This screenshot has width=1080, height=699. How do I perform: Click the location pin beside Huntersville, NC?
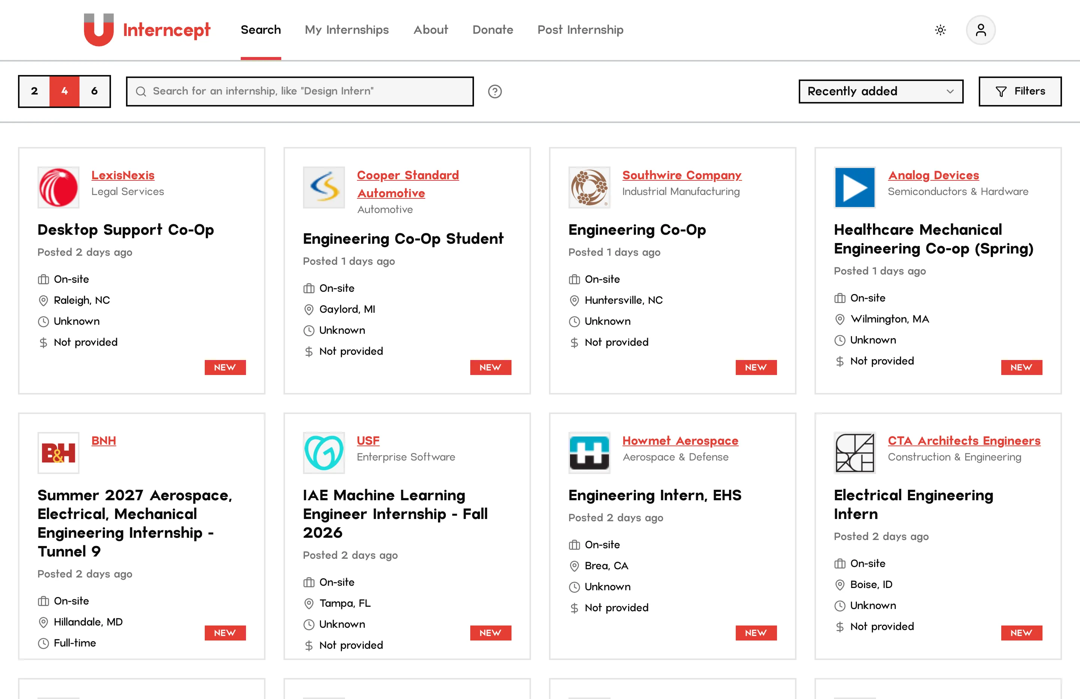coord(574,300)
